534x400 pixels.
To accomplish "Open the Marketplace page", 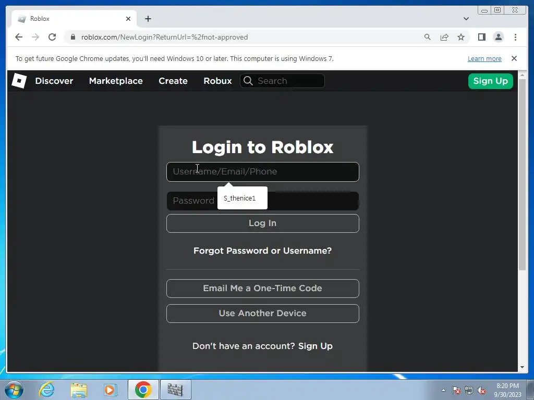I will click(x=116, y=81).
